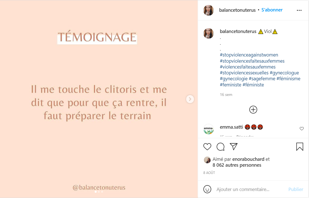Save post with the bookmark icon
The width and height of the screenshot is (309, 198).
click(299, 147)
